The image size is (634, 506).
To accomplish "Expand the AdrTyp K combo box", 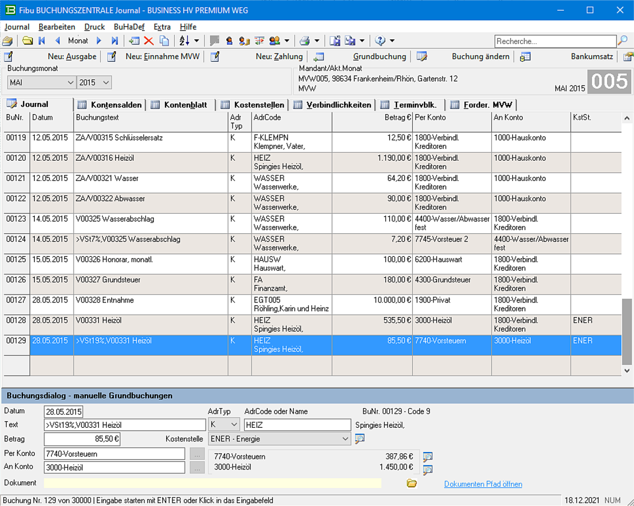I will point(234,425).
